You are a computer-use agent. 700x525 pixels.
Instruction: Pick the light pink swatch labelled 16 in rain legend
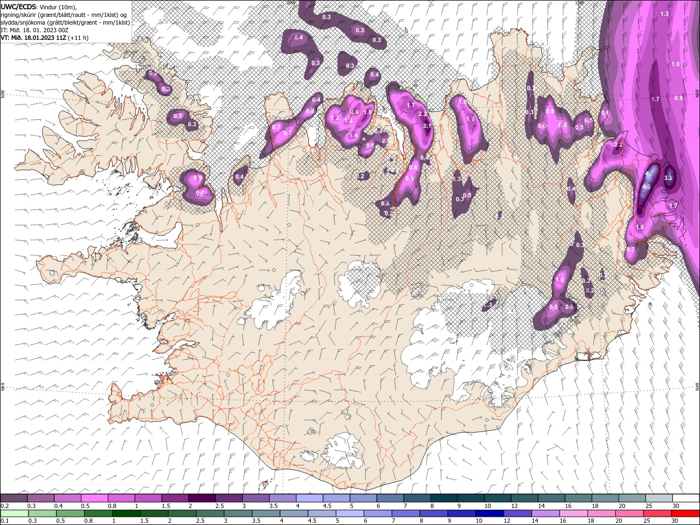pos(574,514)
